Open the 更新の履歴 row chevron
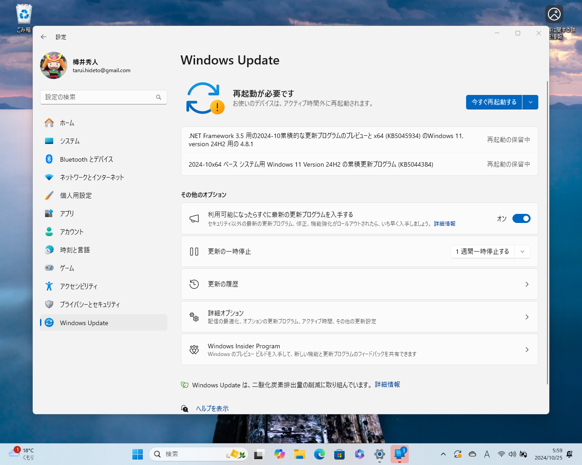582x465 pixels. coord(527,284)
